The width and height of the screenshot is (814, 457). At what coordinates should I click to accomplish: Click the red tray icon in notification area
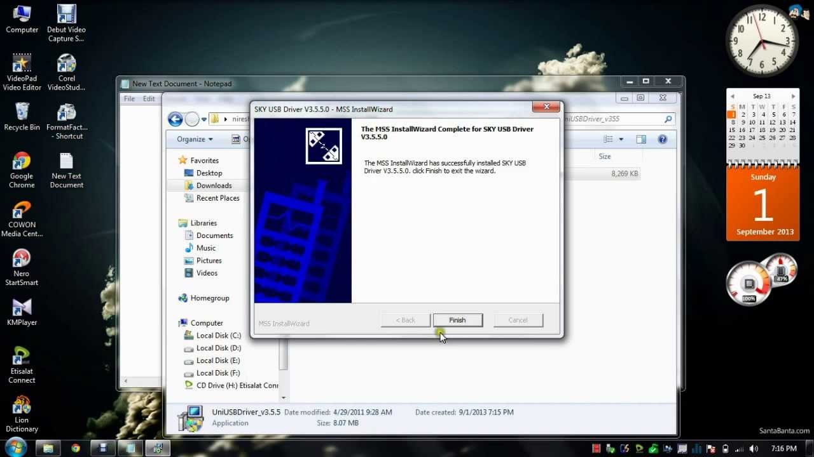(x=597, y=449)
